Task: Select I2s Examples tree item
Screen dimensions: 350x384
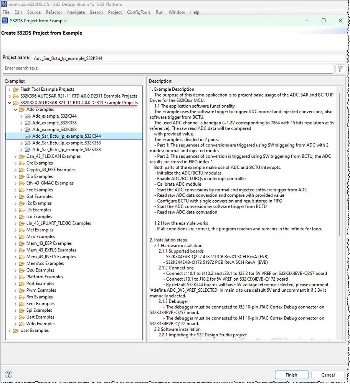Action: [39, 210]
